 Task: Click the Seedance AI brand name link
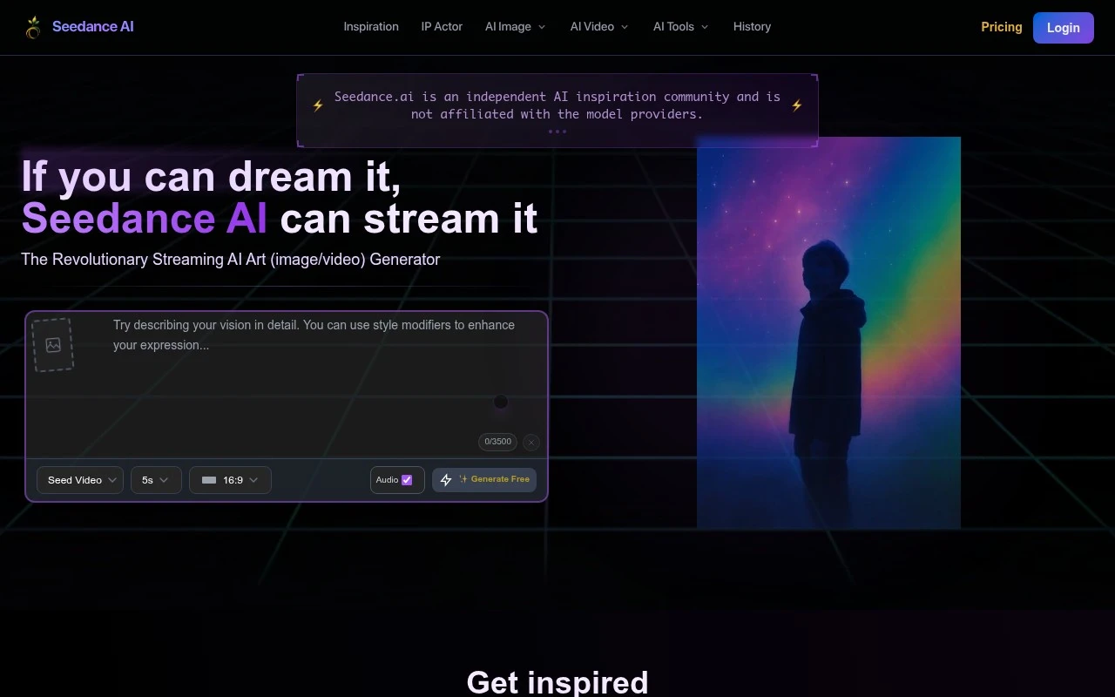point(93,26)
